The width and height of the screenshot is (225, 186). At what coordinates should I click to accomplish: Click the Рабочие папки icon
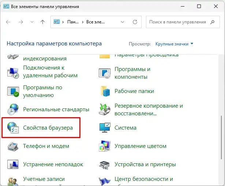[105, 91]
